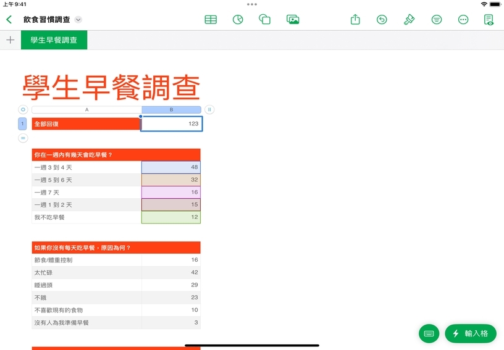Viewport: 504px width, 350px height.
Task: Open the insert chart menu
Action: (x=237, y=20)
